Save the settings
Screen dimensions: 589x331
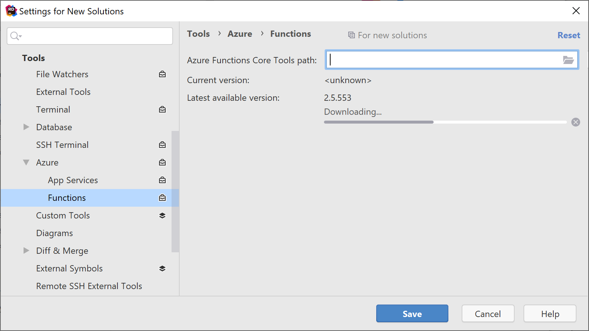[412, 314]
